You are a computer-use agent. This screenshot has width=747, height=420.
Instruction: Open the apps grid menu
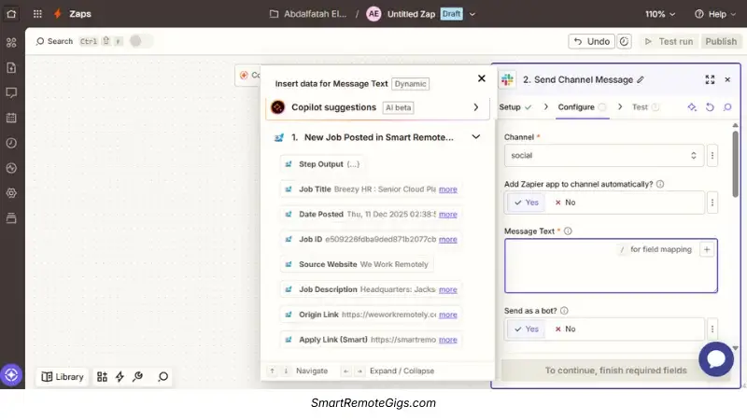[x=37, y=14]
